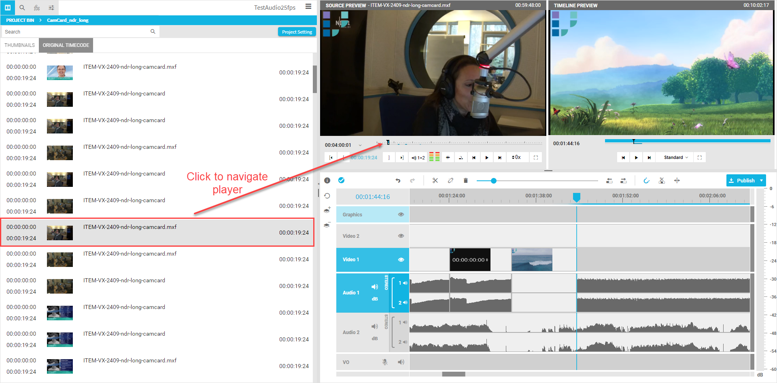Adjust the timeline zoom slider handle
This screenshot has width=777, height=383.
click(493, 181)
